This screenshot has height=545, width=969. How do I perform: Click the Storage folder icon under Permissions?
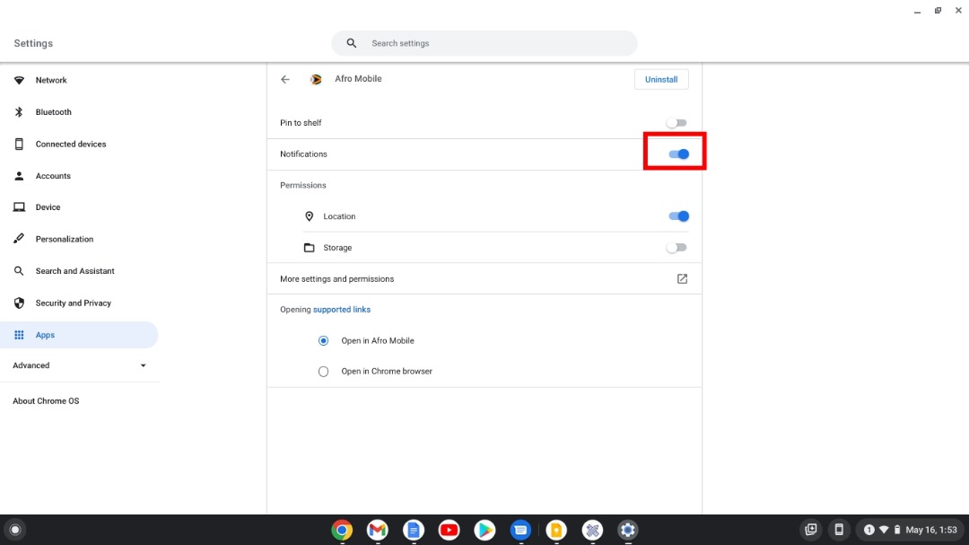[309, 248]
